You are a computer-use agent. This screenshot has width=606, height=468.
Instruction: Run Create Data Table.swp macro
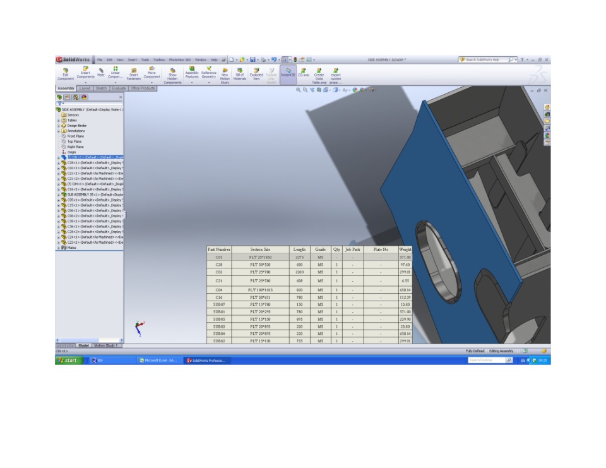[x=319, y=76]
